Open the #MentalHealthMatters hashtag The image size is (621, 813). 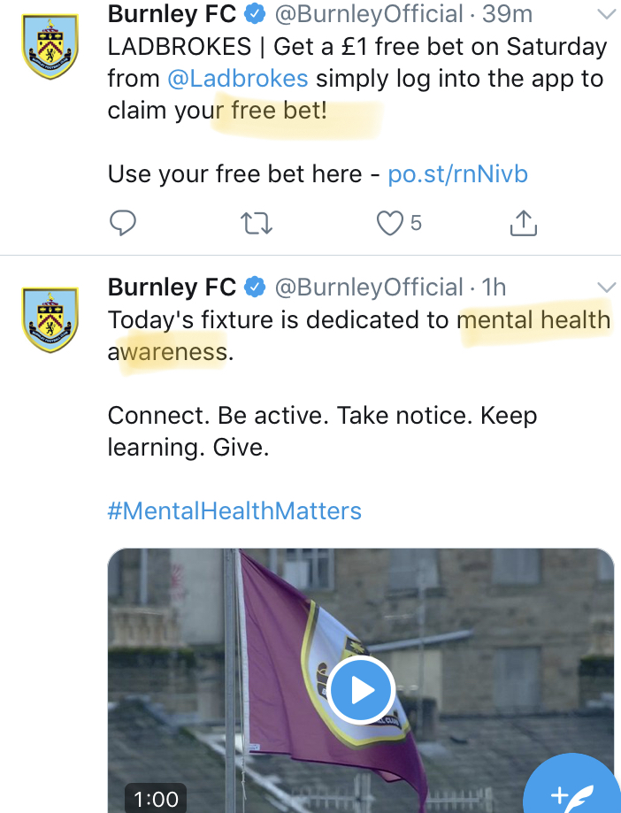234,510
